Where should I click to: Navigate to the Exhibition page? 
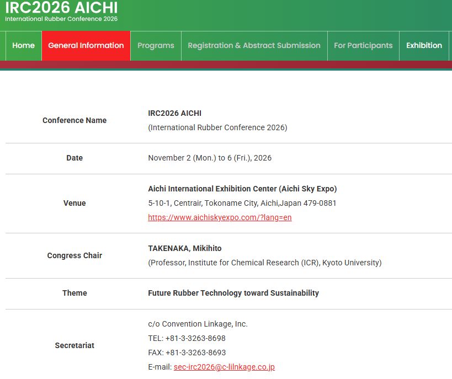click(x=424, y=46)
